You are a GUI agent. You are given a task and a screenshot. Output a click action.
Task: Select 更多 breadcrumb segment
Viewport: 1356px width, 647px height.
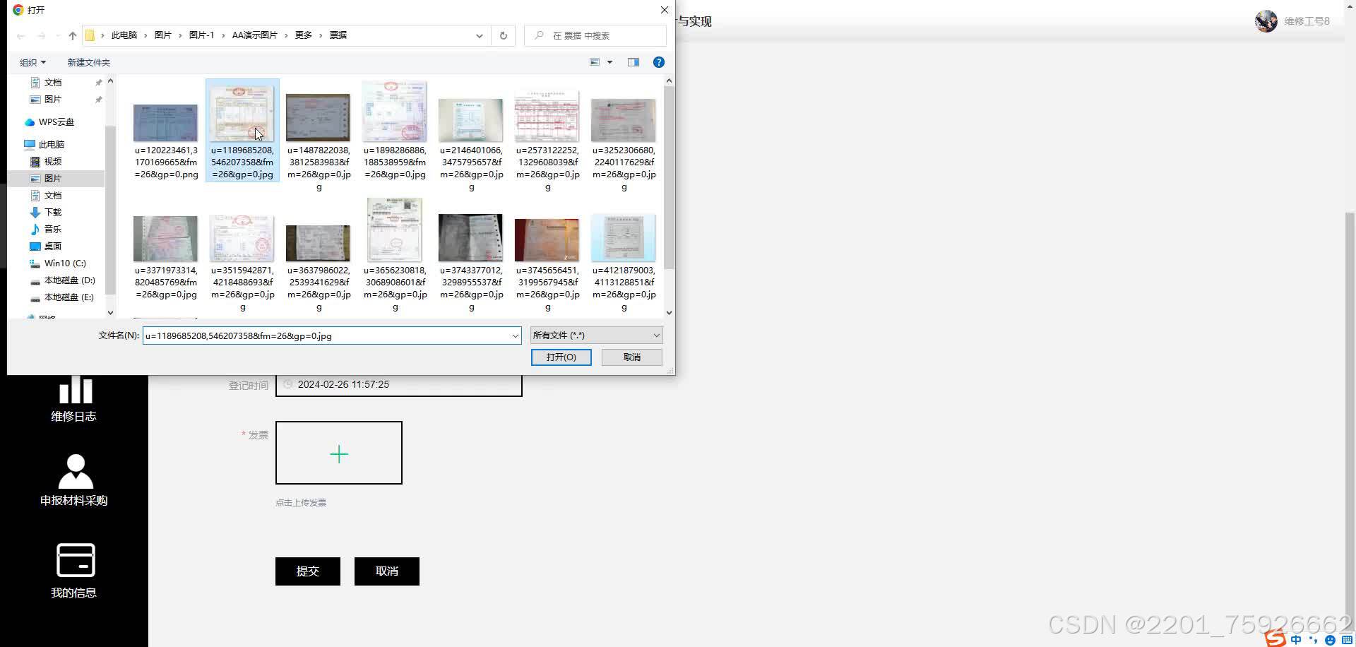coord(304,35)
